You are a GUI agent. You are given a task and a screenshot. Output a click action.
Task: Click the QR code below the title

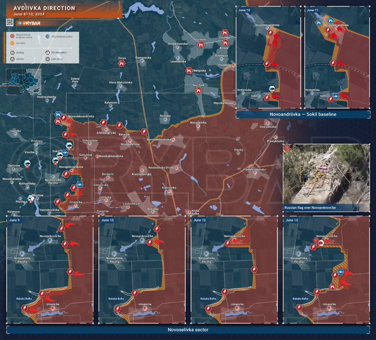pos(9,22)
